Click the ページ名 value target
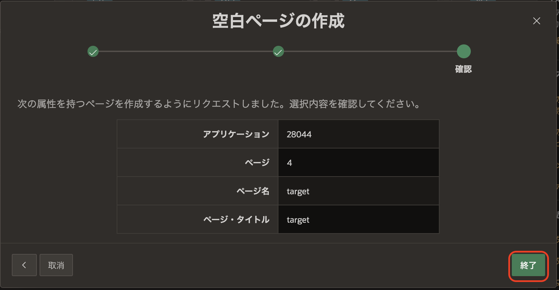The image size is (559, 290). pyautogui.click(x=298, y=191)
